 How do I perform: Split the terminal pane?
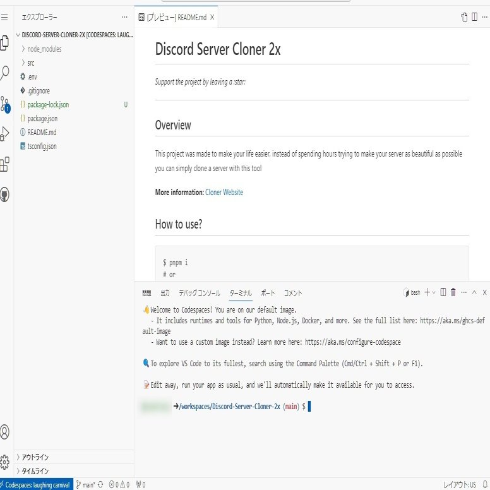[x=443, y=292]
